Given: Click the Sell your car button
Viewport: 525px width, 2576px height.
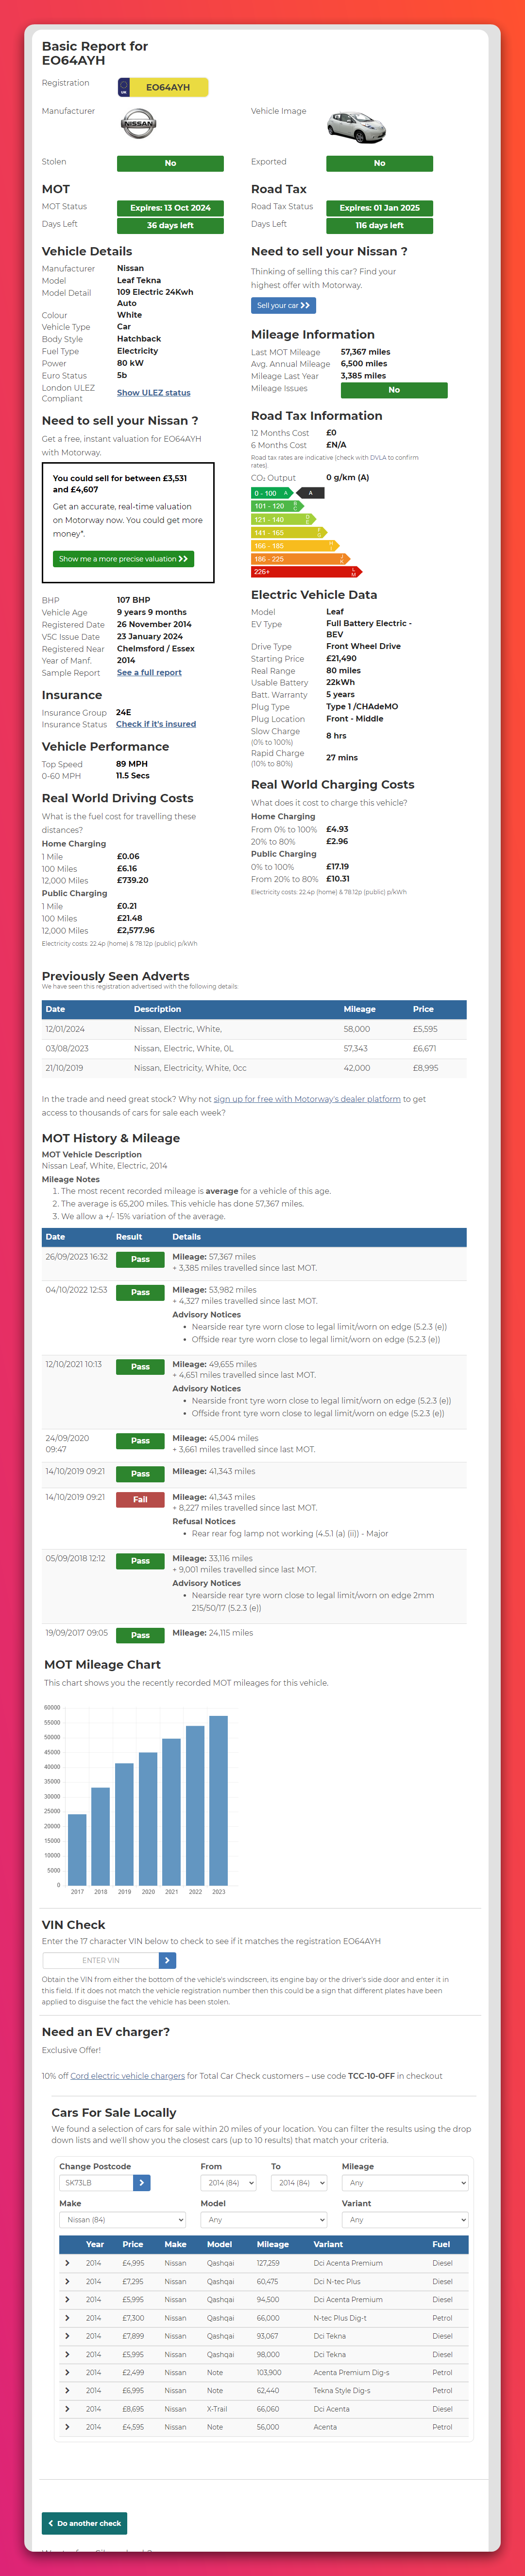Looking at the screenshot, I should pyautogui.click(x=283, y=305).
